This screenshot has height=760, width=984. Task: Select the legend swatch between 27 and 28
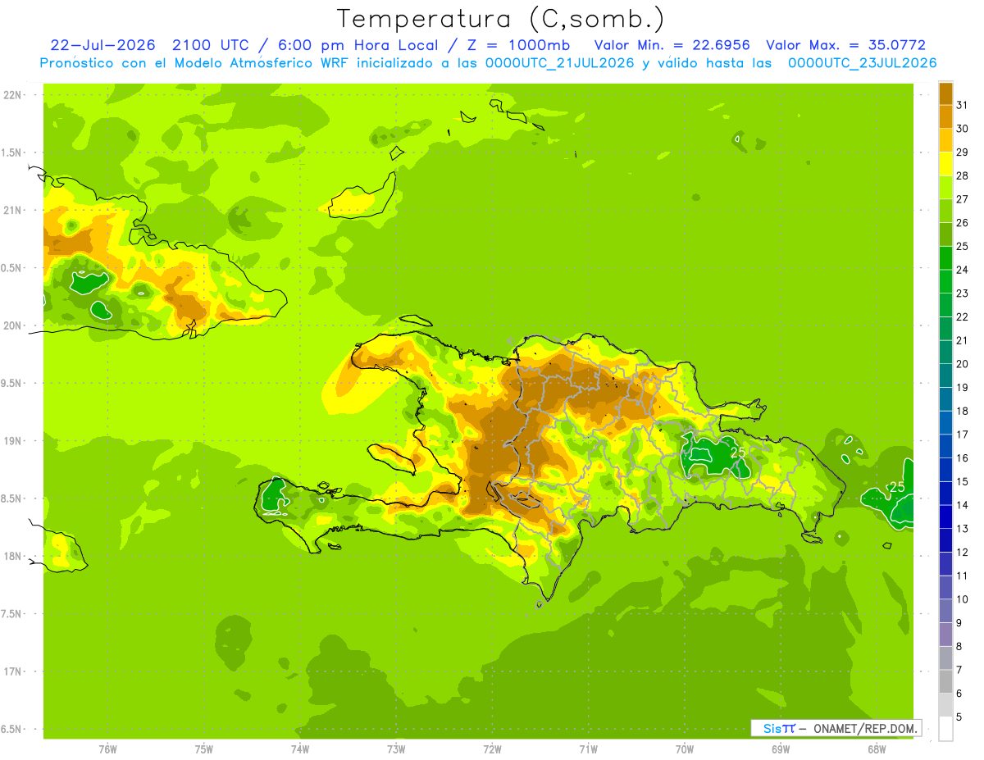tap(945, 187)
